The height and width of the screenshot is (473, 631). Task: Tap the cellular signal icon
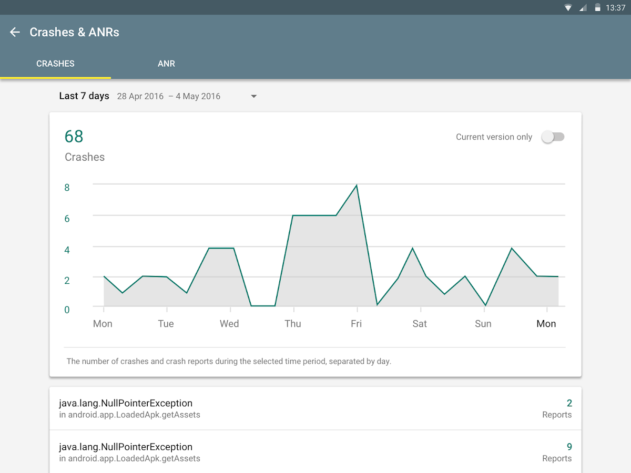click(x=583, y=7)
